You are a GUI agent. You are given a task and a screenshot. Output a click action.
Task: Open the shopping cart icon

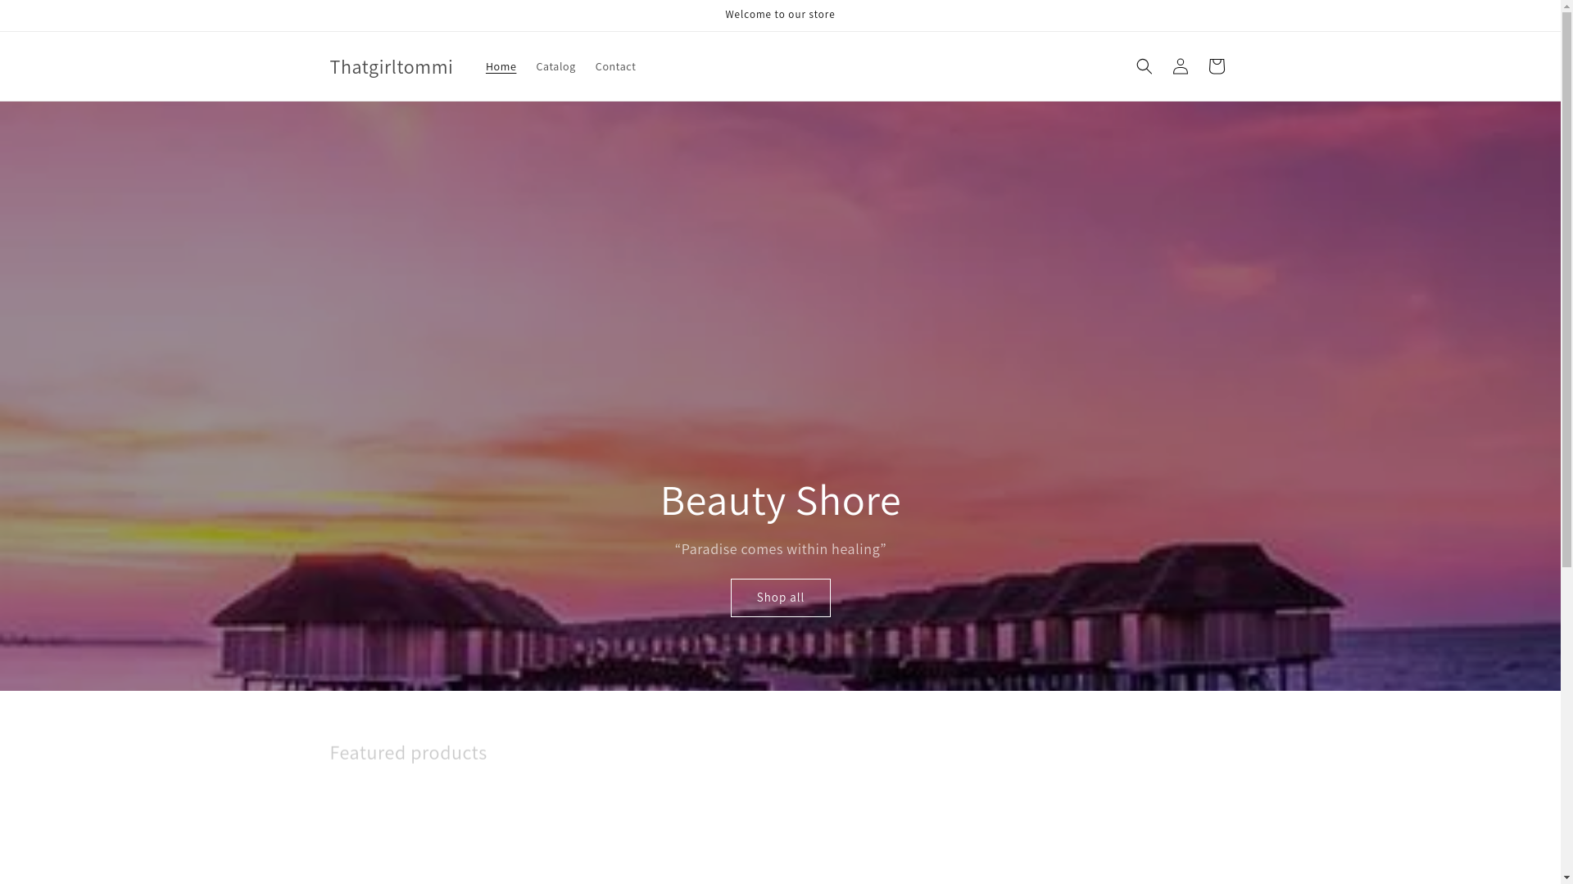tap(1216, 66)
